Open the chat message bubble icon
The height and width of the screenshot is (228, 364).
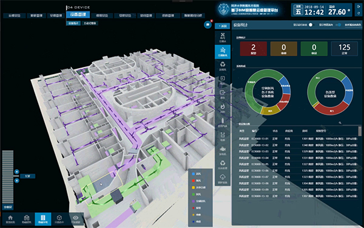click(207, 25)
